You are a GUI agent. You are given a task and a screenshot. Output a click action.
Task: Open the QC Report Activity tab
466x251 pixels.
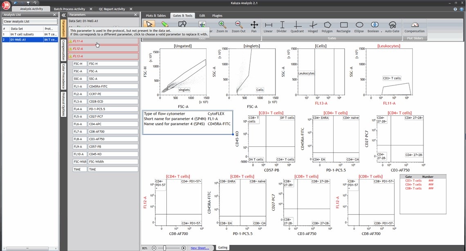click(112, 9)
